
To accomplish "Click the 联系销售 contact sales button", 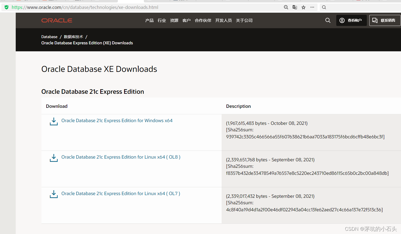I will pyautogui.click(x=385, y=20).
